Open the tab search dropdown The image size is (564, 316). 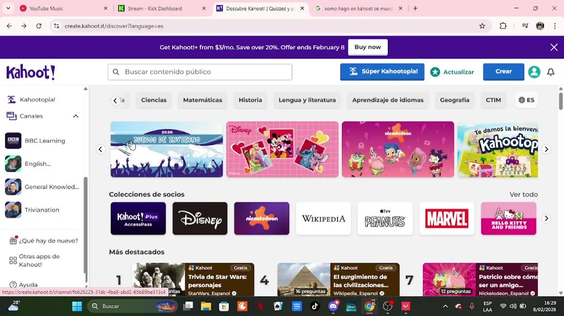click(x=8, y=8)
